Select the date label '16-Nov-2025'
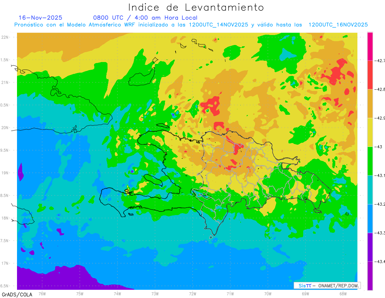The height and width of the screenshot is (298, 385). click(x=40, y=18)
